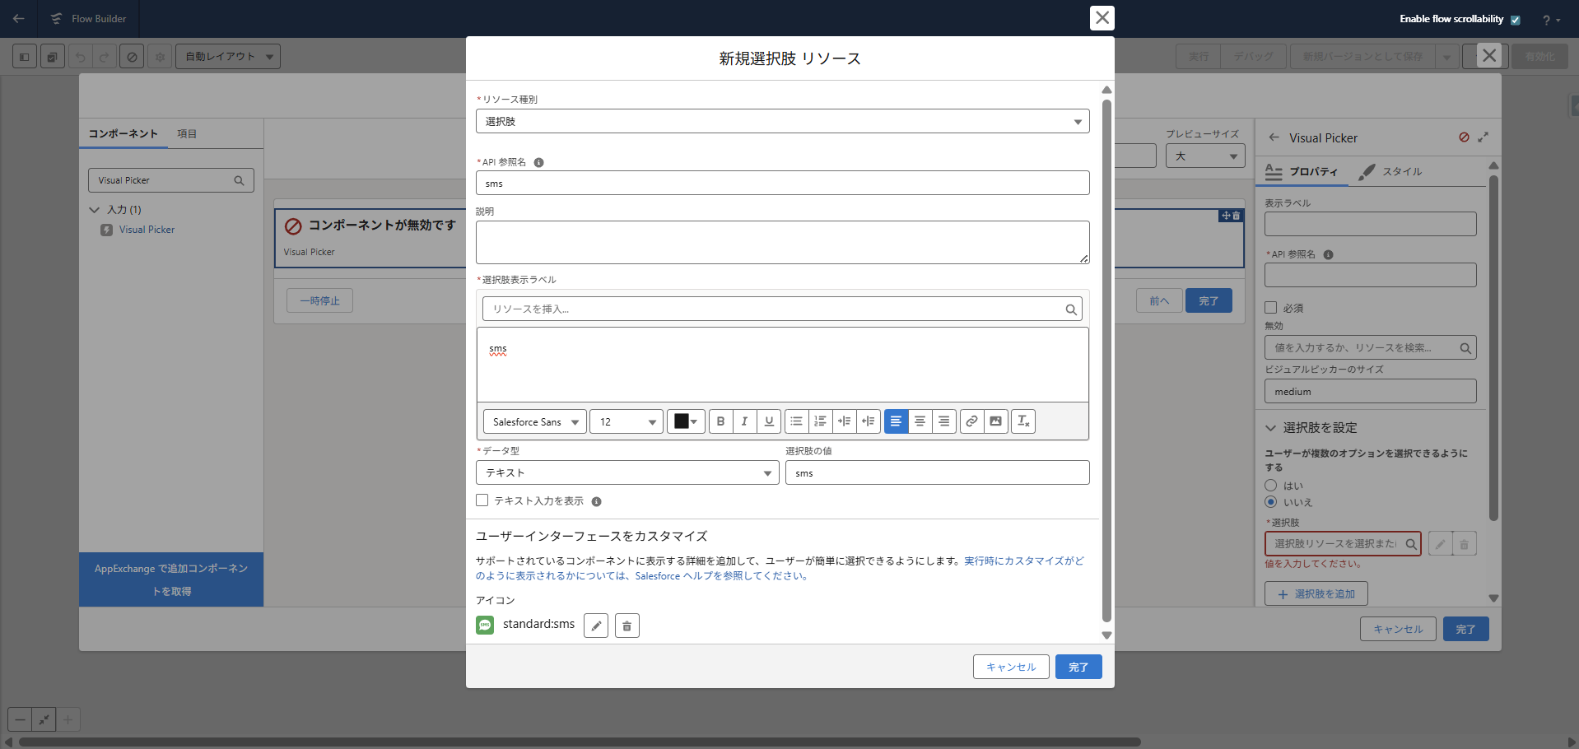Open the Salesforce Sans font dropdown
The height and width of the screenshot is (749, 1579).
pos(535,421)
